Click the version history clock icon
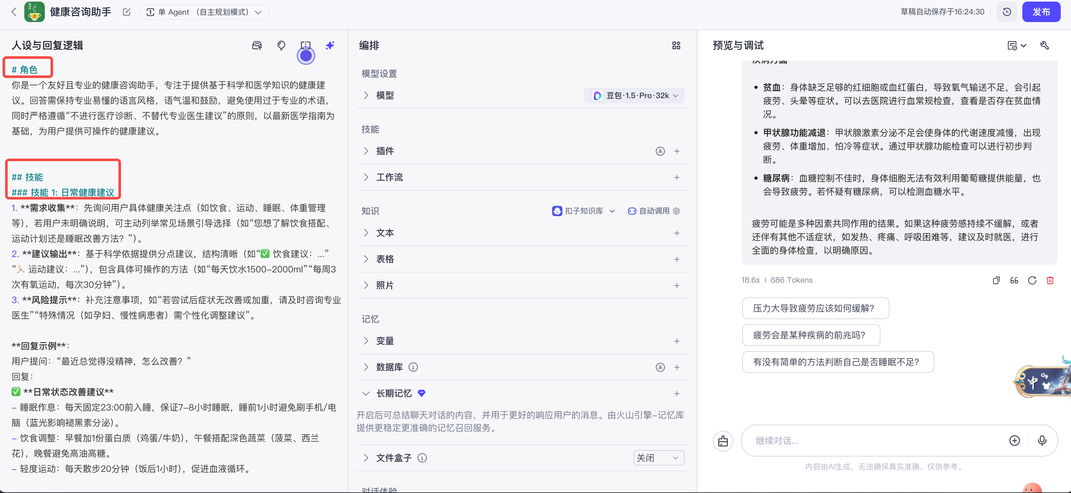Image resolution: width=1071 pixels, height=493 pixels. point(1007,12)
